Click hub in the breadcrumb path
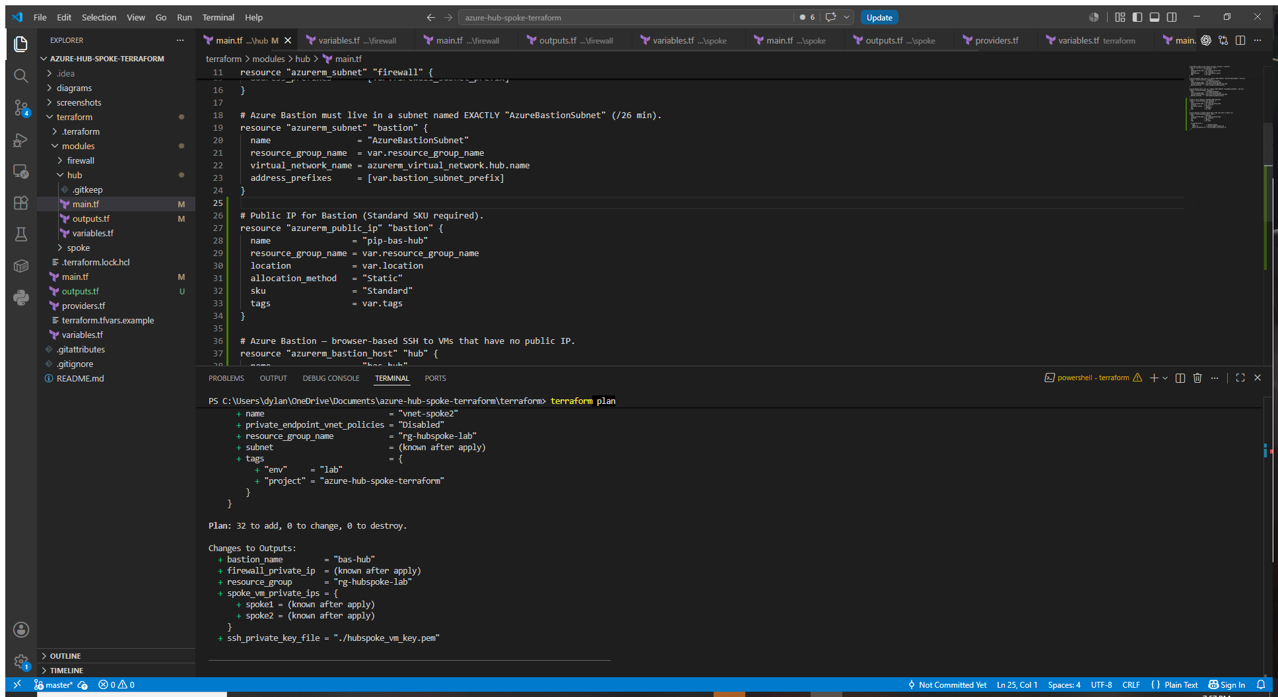The width and height of the screenshot is (1278, 697). point(302,59)
